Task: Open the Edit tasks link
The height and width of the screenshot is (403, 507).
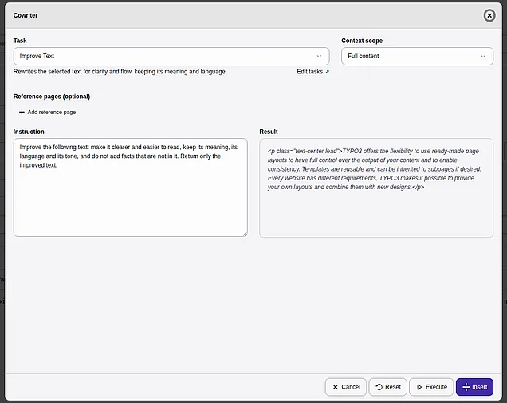Action: pos(312,72)
